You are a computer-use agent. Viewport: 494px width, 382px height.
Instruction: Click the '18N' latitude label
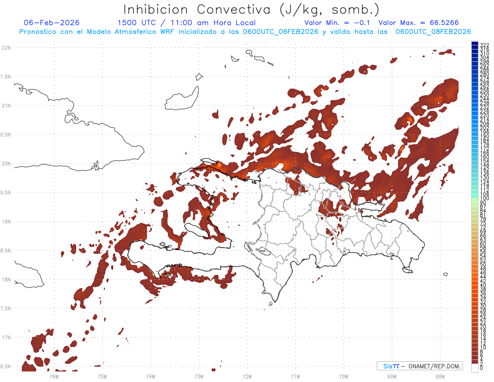pos(6,280)
